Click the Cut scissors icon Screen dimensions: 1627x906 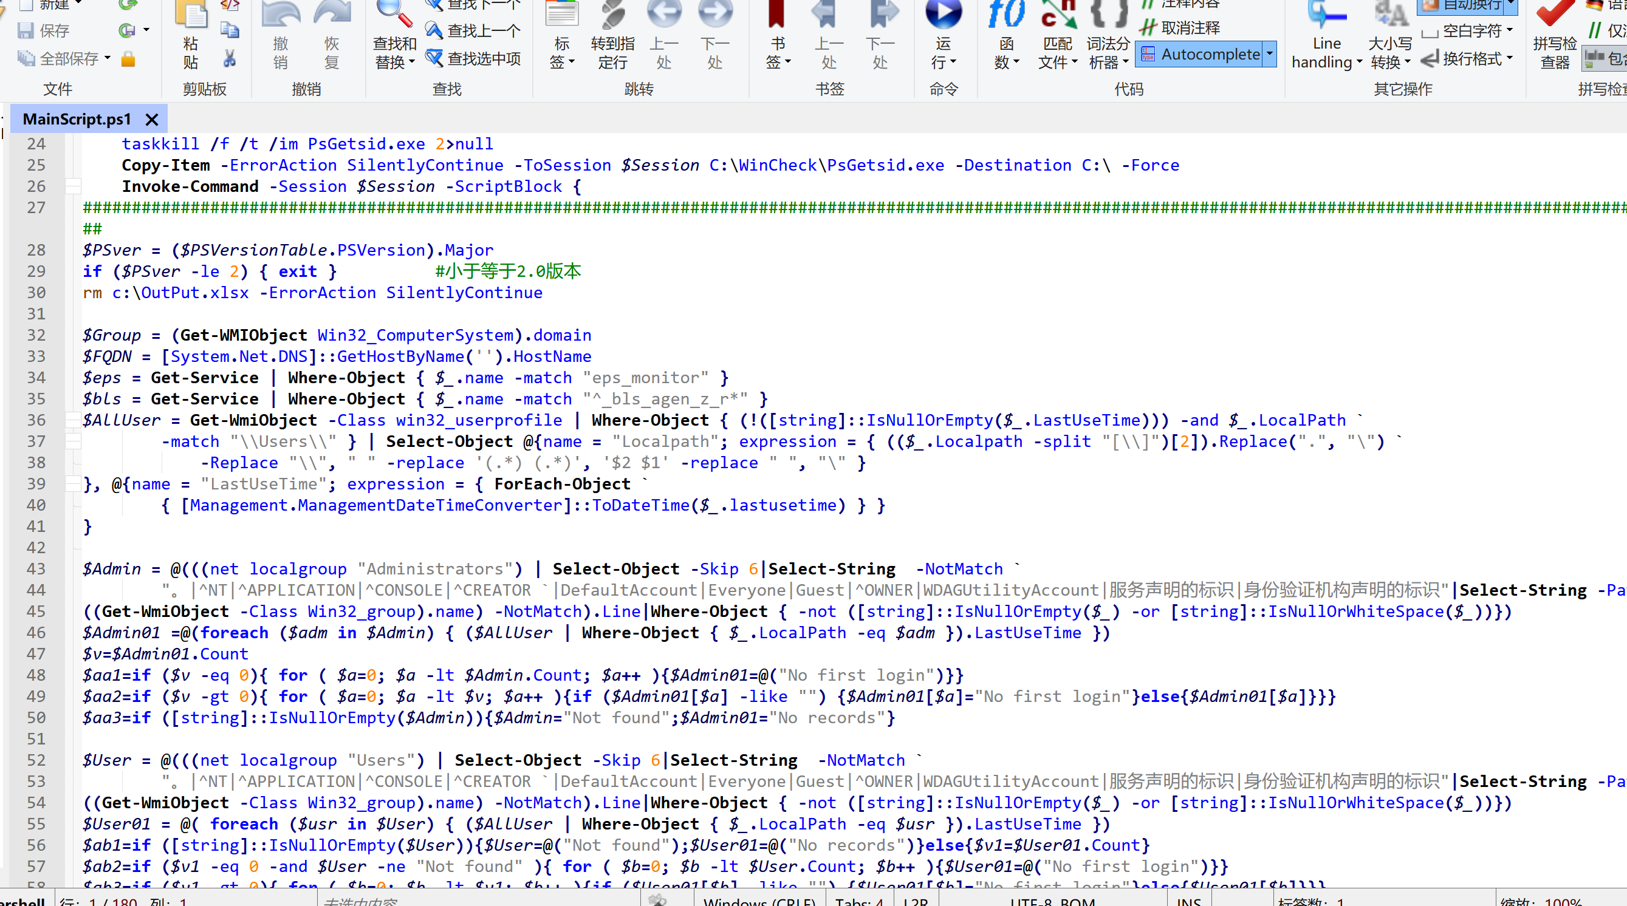[x=229, y=60]
